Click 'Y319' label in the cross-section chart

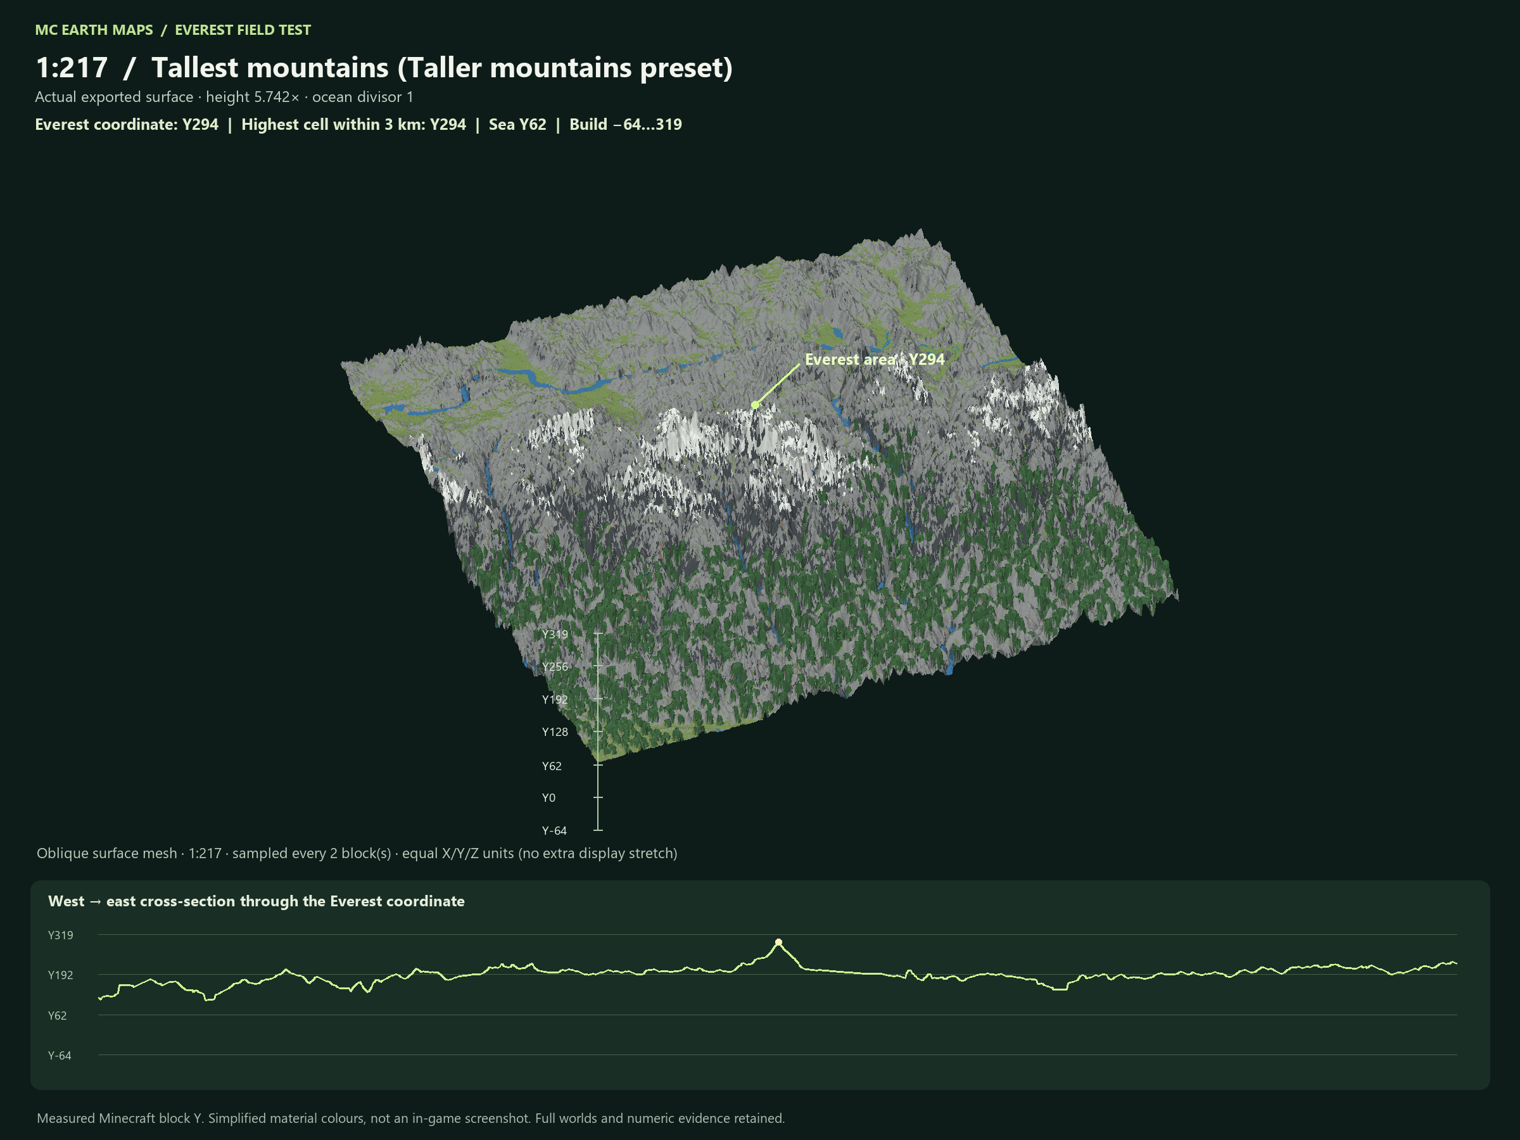coord(60,935)
